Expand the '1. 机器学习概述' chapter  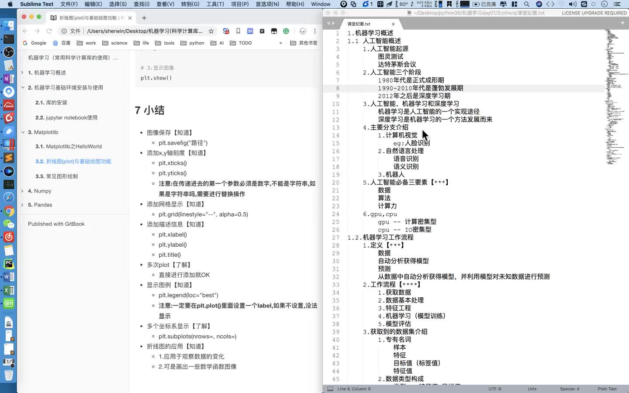coord(22,72)
